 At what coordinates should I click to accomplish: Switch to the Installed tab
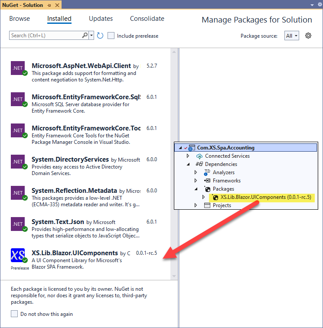coord(59,19)
